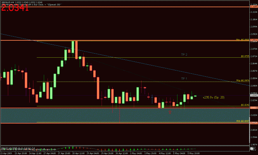
Task: Click the 2.1064 price axis label
Action: point(254,19)
